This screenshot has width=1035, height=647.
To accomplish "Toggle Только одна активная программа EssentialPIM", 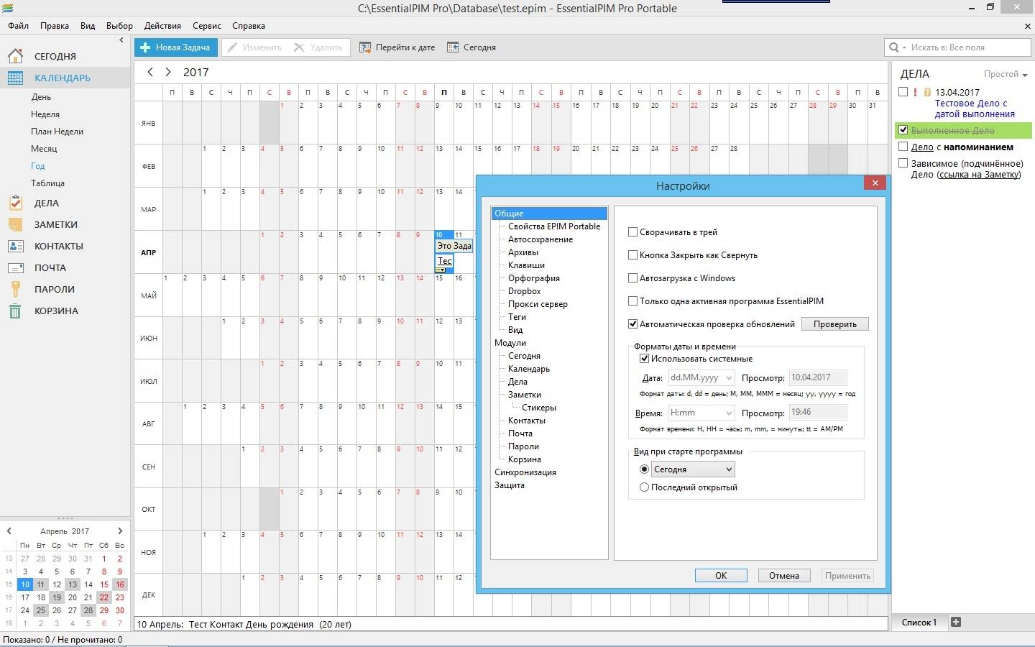I will click(632, 301).
